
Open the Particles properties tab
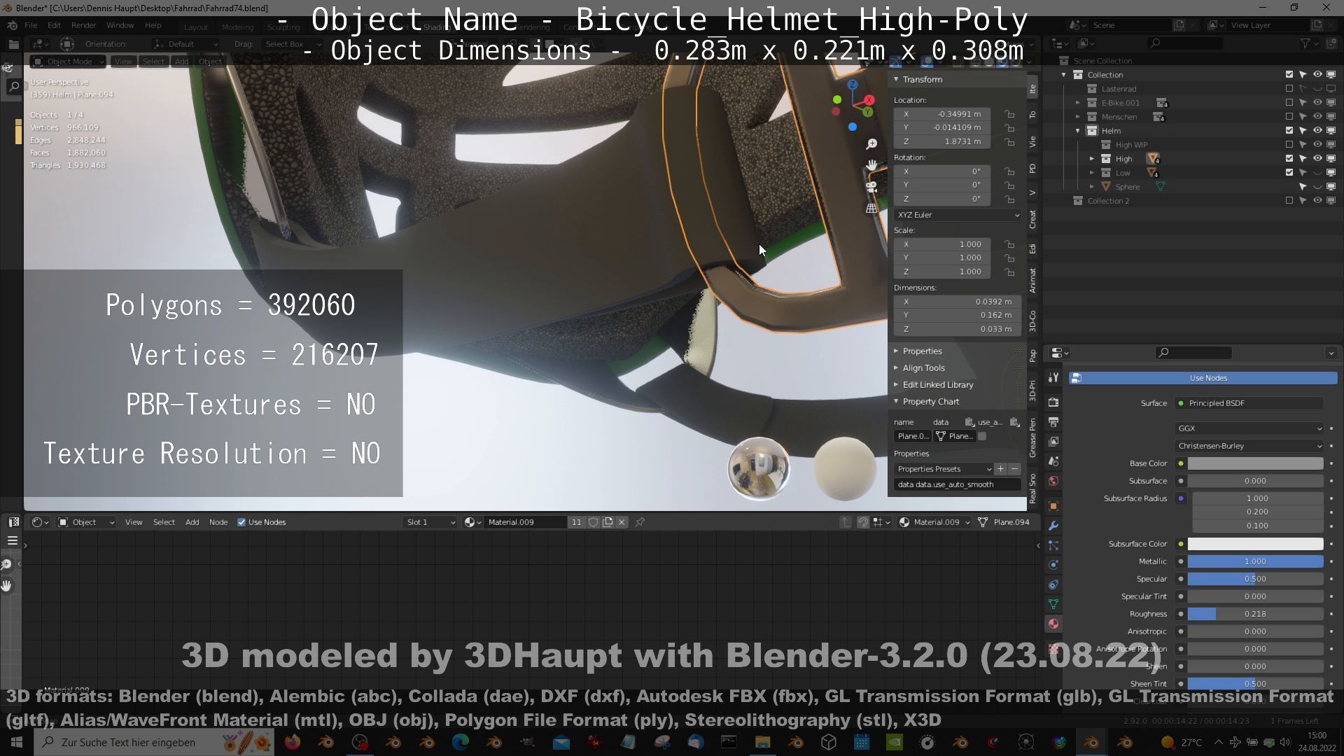1053,545
